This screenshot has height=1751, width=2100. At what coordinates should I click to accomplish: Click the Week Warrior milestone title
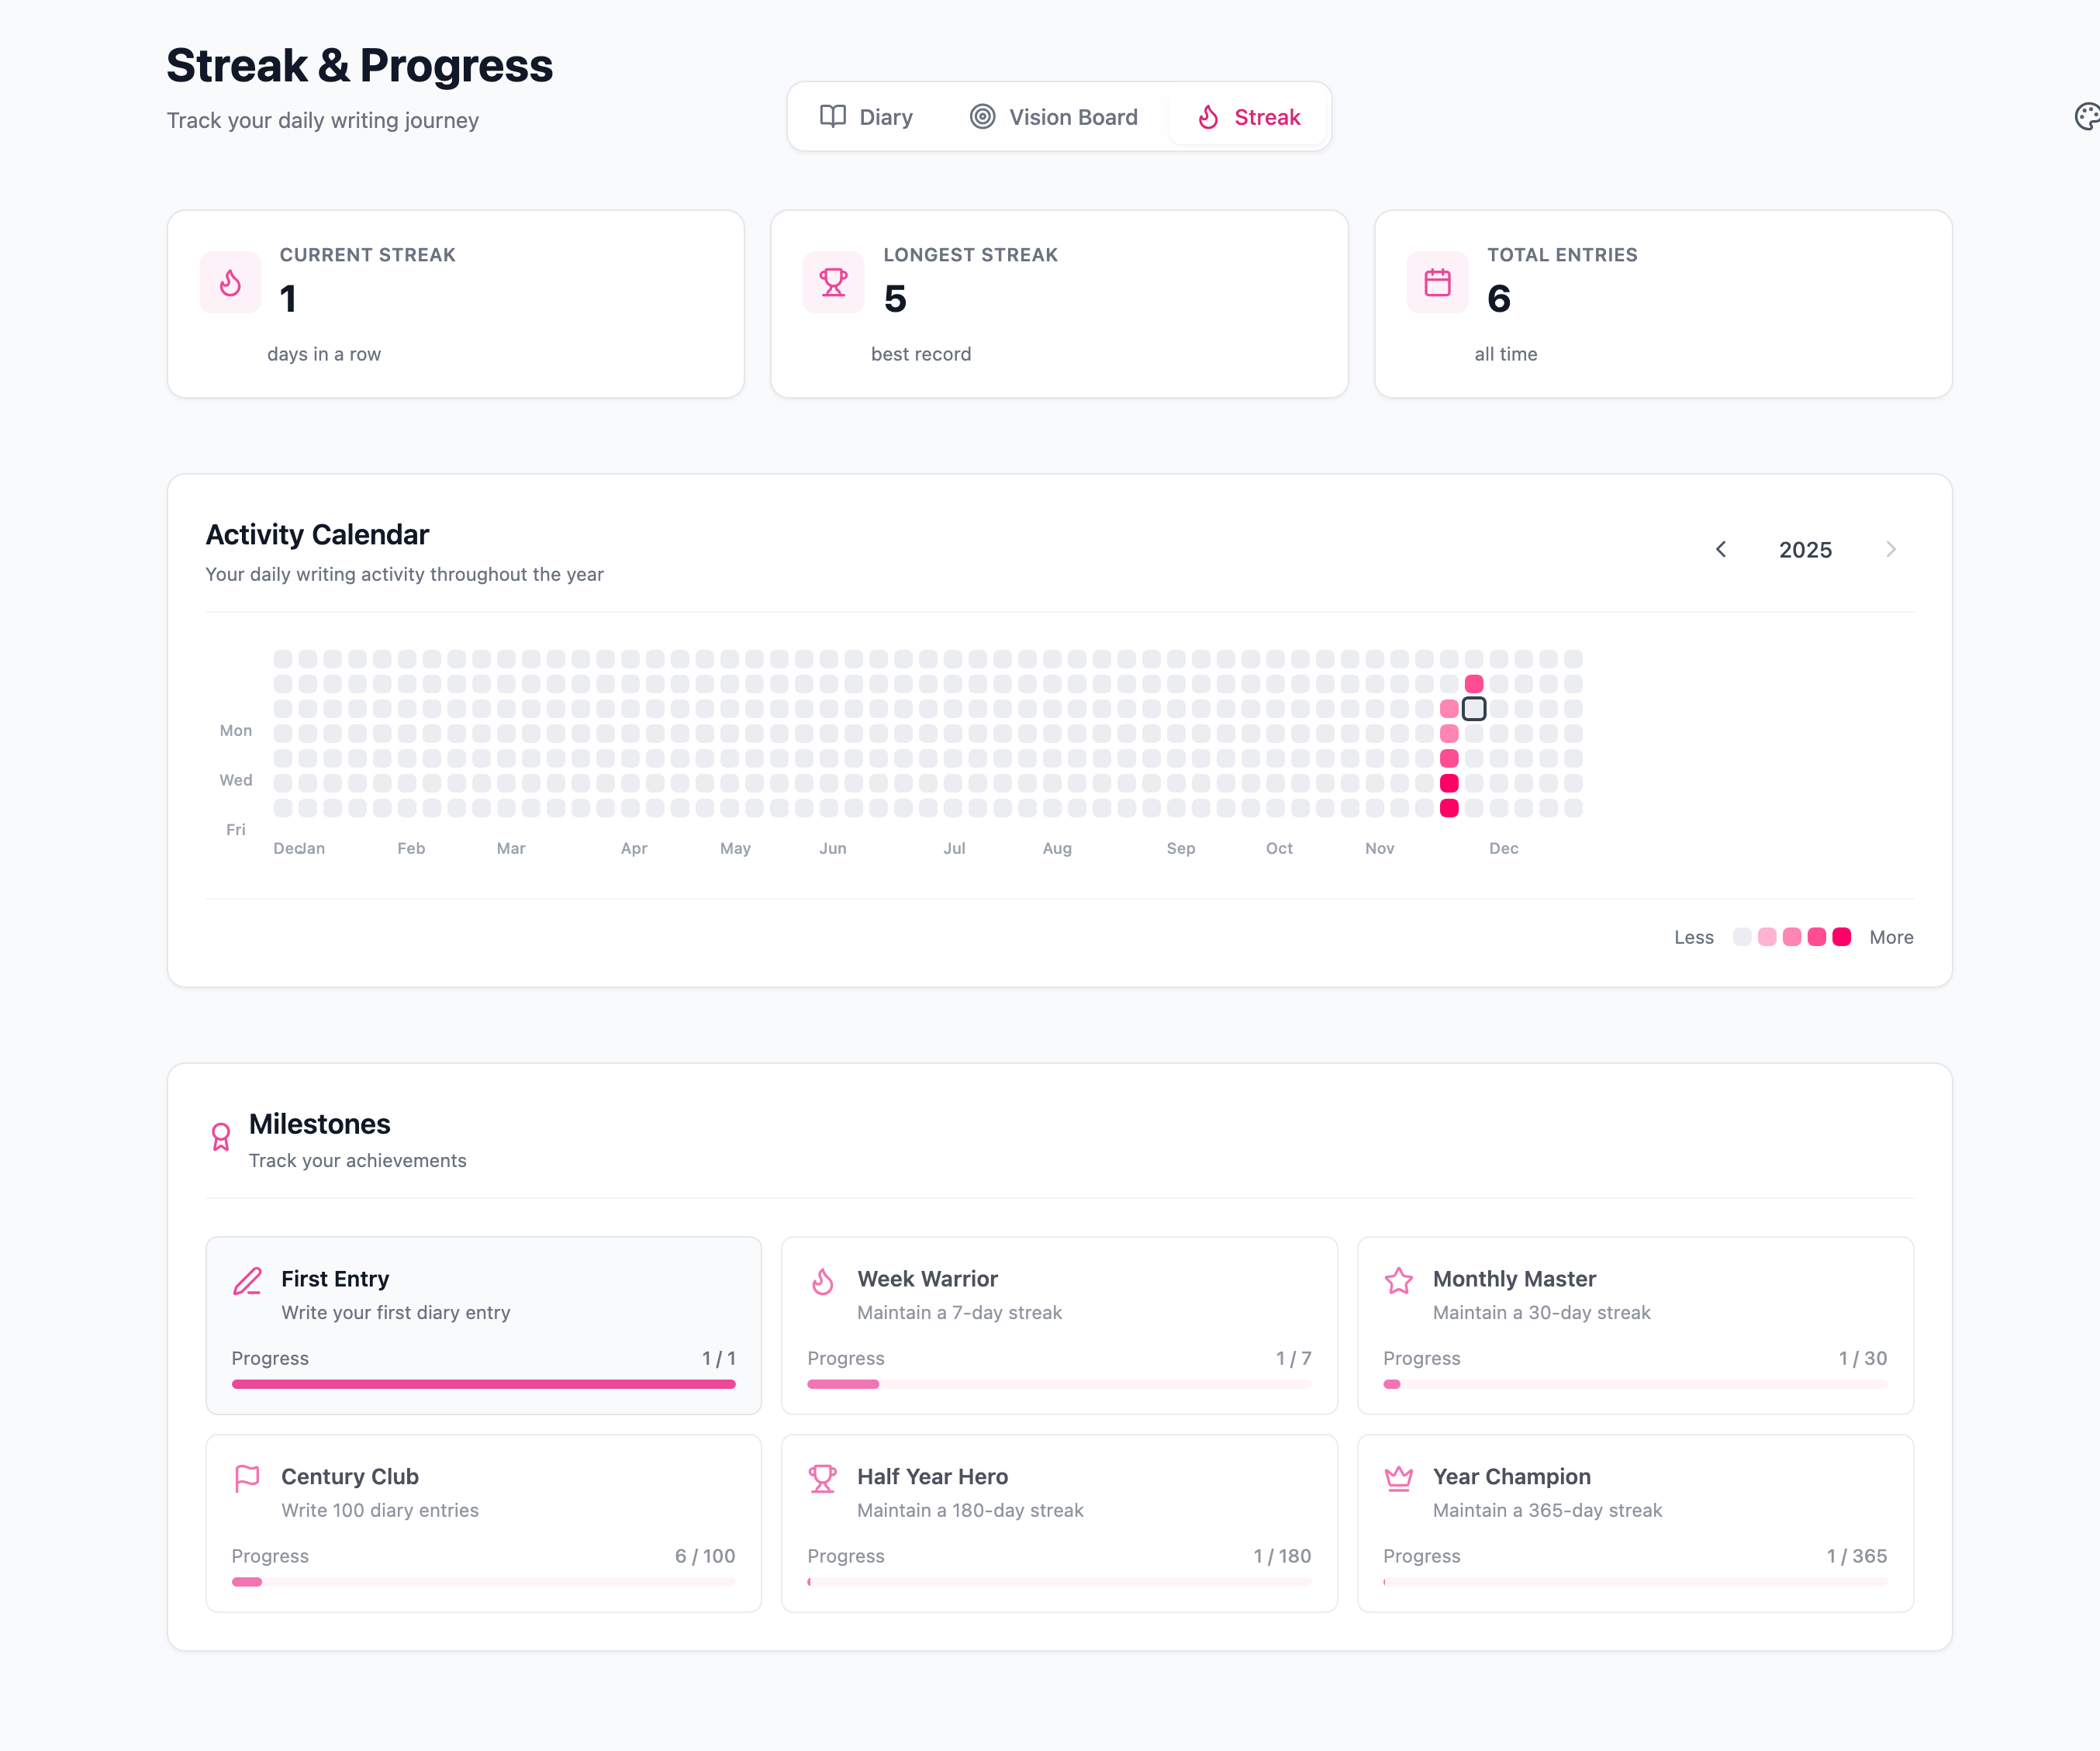(x=927, y=1279)
